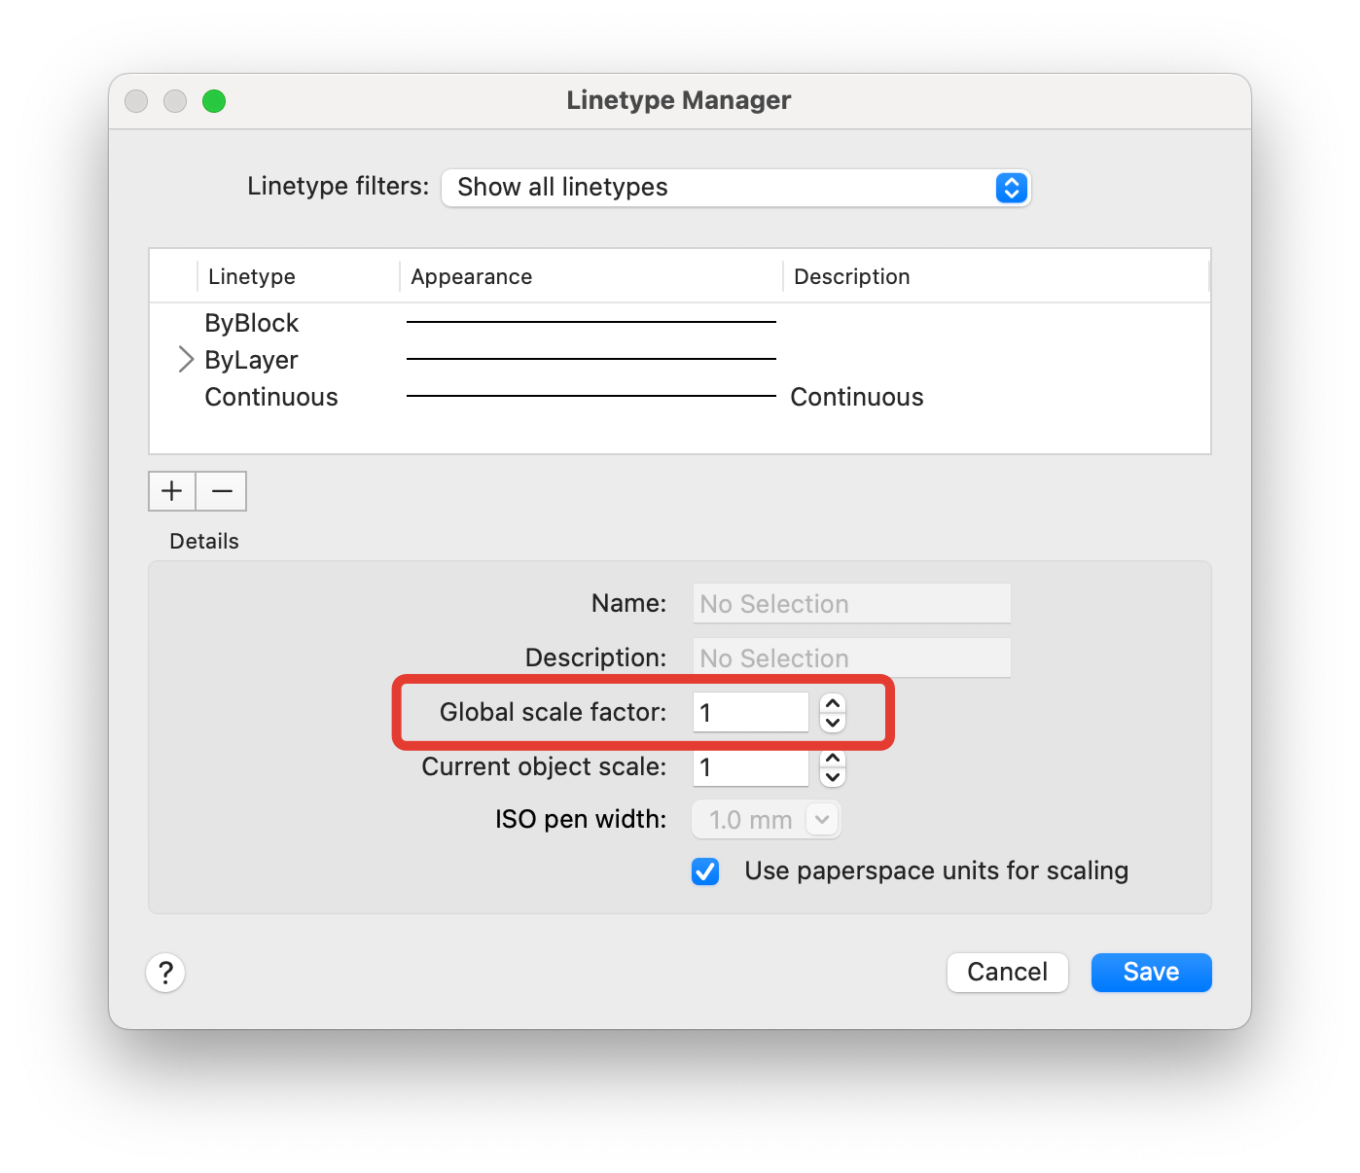The image size is (1360, 1173).
Task: Select the ByBlock linetype entry
Action: click(251, 323)
